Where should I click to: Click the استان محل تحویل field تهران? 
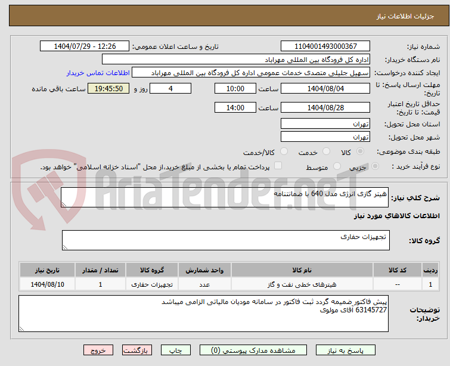click(325, 124)
